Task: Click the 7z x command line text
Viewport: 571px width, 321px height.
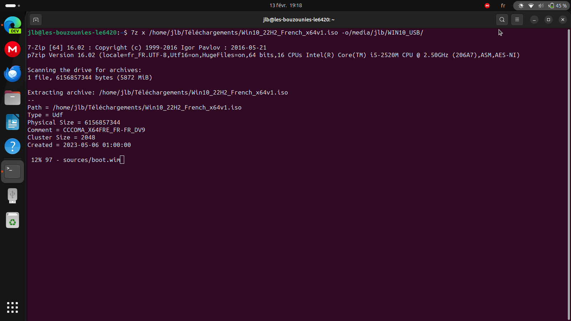Action: click(x=277, y=32)
